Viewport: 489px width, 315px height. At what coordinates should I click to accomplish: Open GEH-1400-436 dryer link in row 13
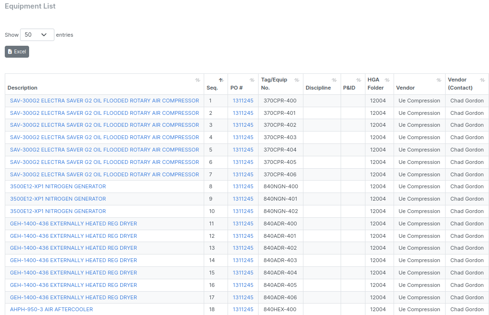click(73, 248)
